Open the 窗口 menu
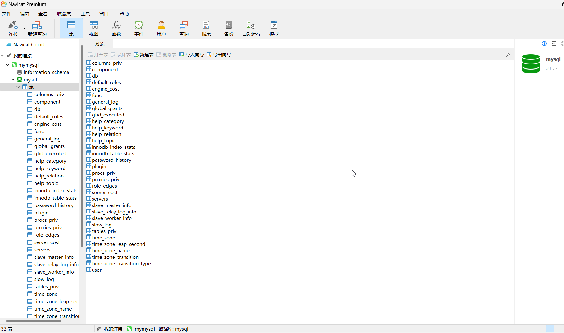This screenshot has height=333, width=564. pos(104,14)
